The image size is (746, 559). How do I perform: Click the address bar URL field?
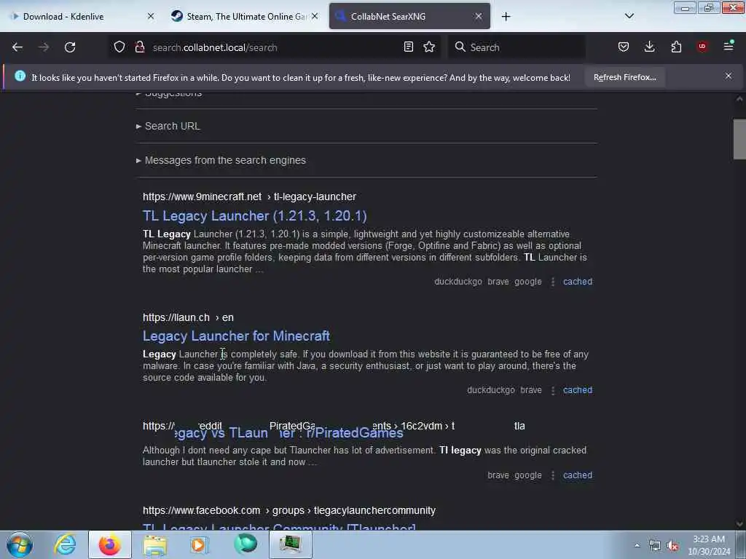coord(274,47)
